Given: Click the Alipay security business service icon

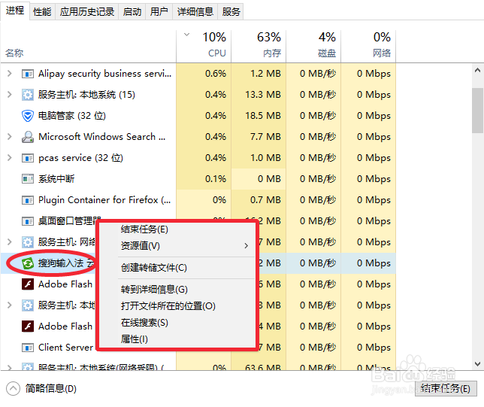Looking at the screenshot, I should click(28, 74).
